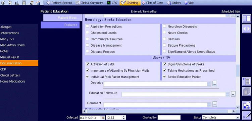Open Home Medications in the left sidebar

click(x=13, y=81)
